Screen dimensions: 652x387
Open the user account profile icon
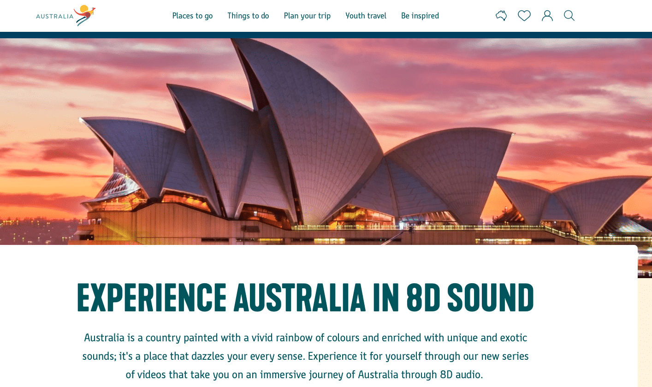(x=547, y=16)
